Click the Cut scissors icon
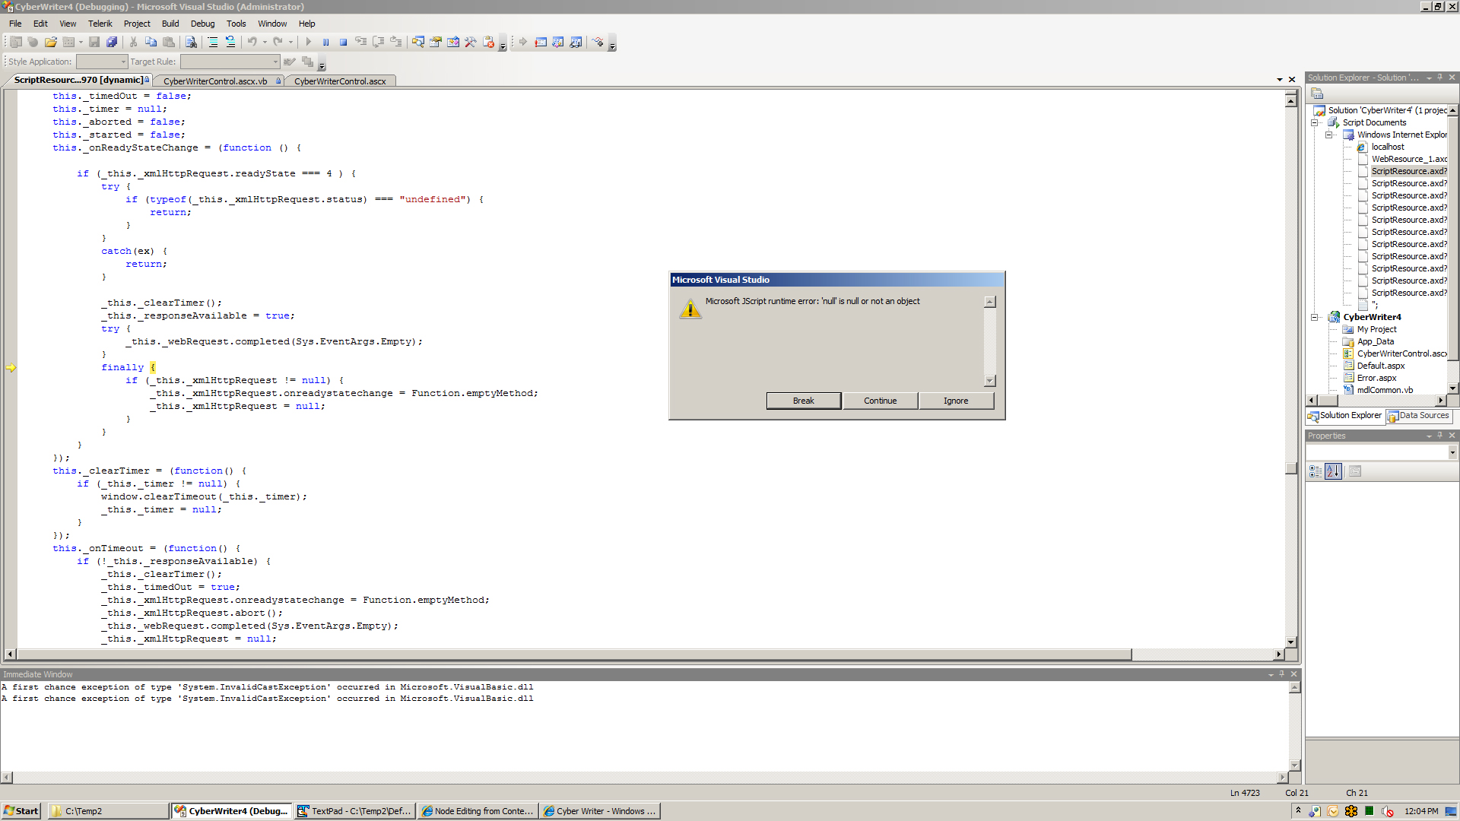The height and width of the screenshot is (821, 1460). point(134,43)
